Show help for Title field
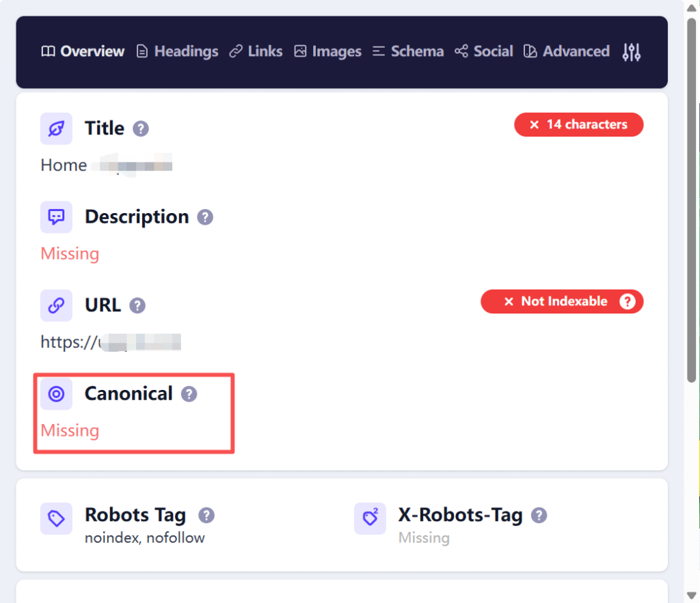This screenshot has height=603, width=700. click(141, 129)
